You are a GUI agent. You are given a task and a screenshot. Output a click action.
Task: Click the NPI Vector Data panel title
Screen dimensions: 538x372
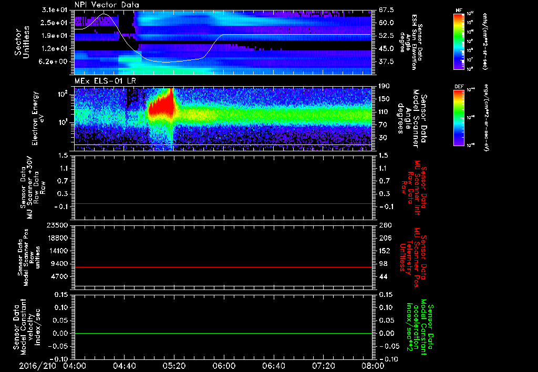(107, 5)
